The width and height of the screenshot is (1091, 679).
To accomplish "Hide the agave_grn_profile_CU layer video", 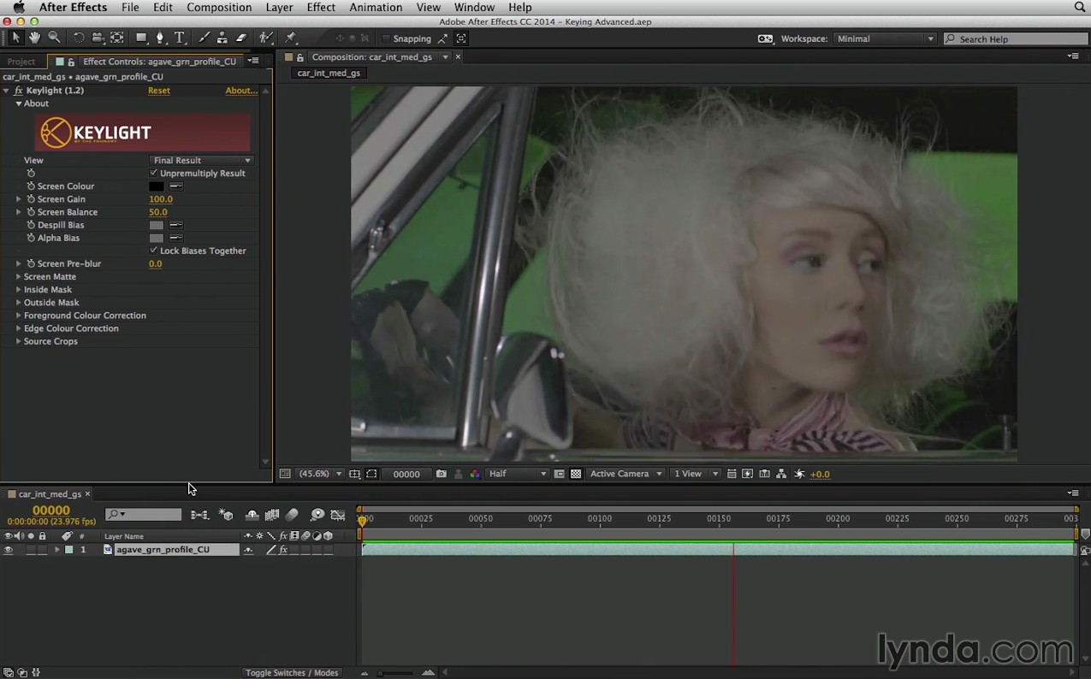I will click(x=9, y=550).
